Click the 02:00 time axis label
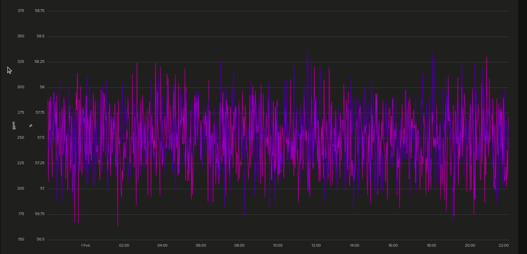The height and width of the screenshot is (254, 527). [x=124, y=246]
